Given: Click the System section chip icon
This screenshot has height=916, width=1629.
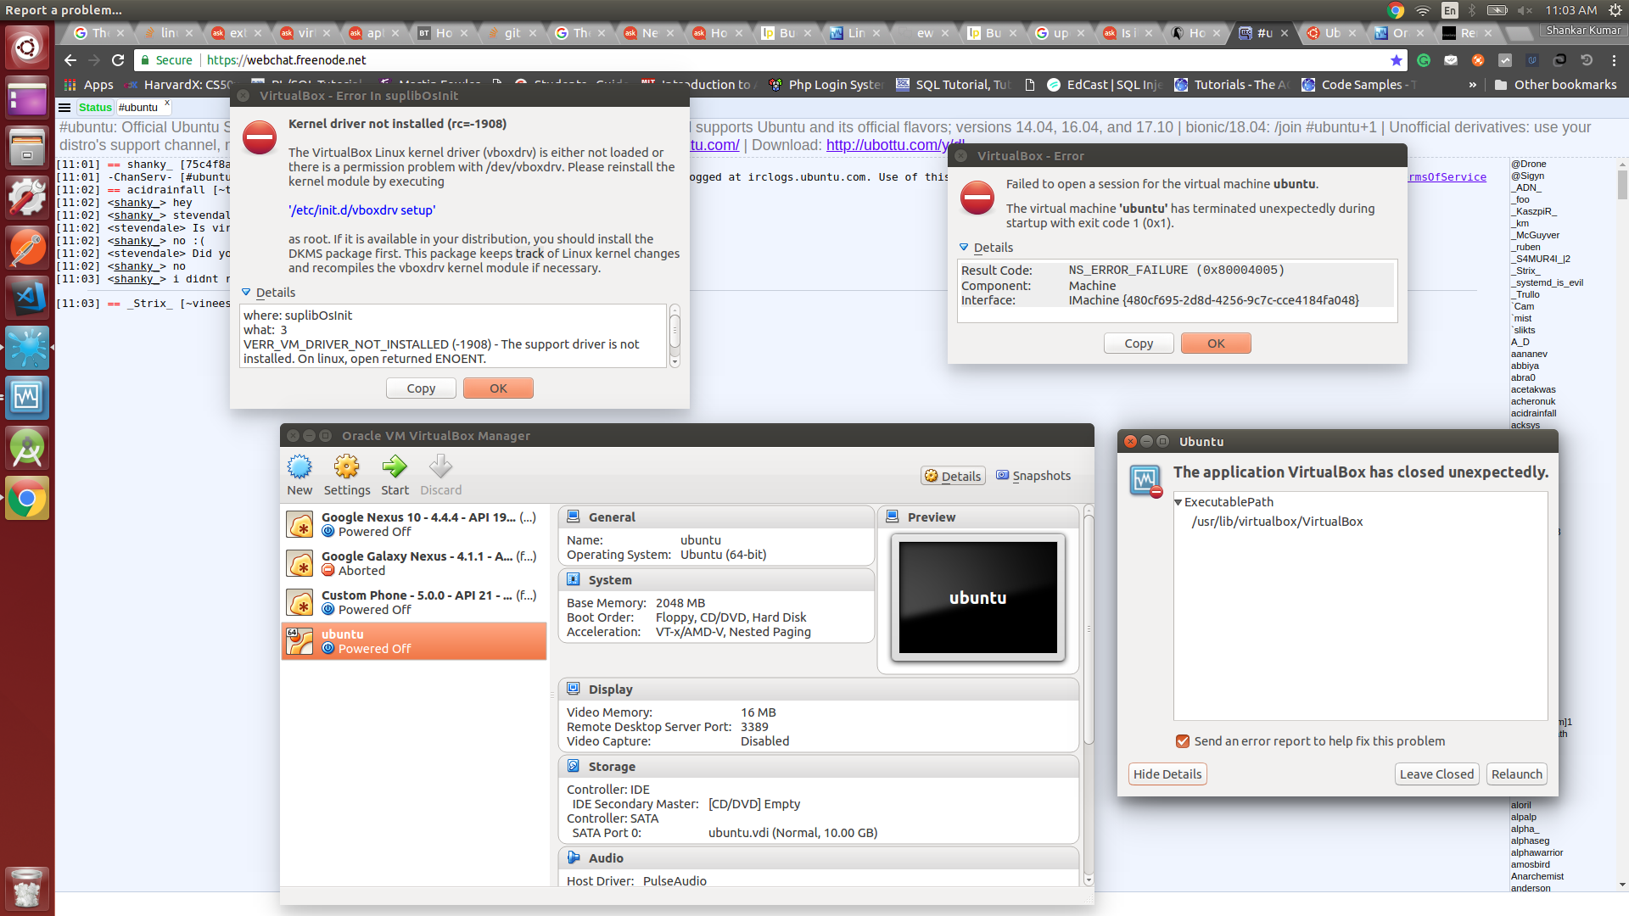Looking at the screenshot, I should 574,579.
